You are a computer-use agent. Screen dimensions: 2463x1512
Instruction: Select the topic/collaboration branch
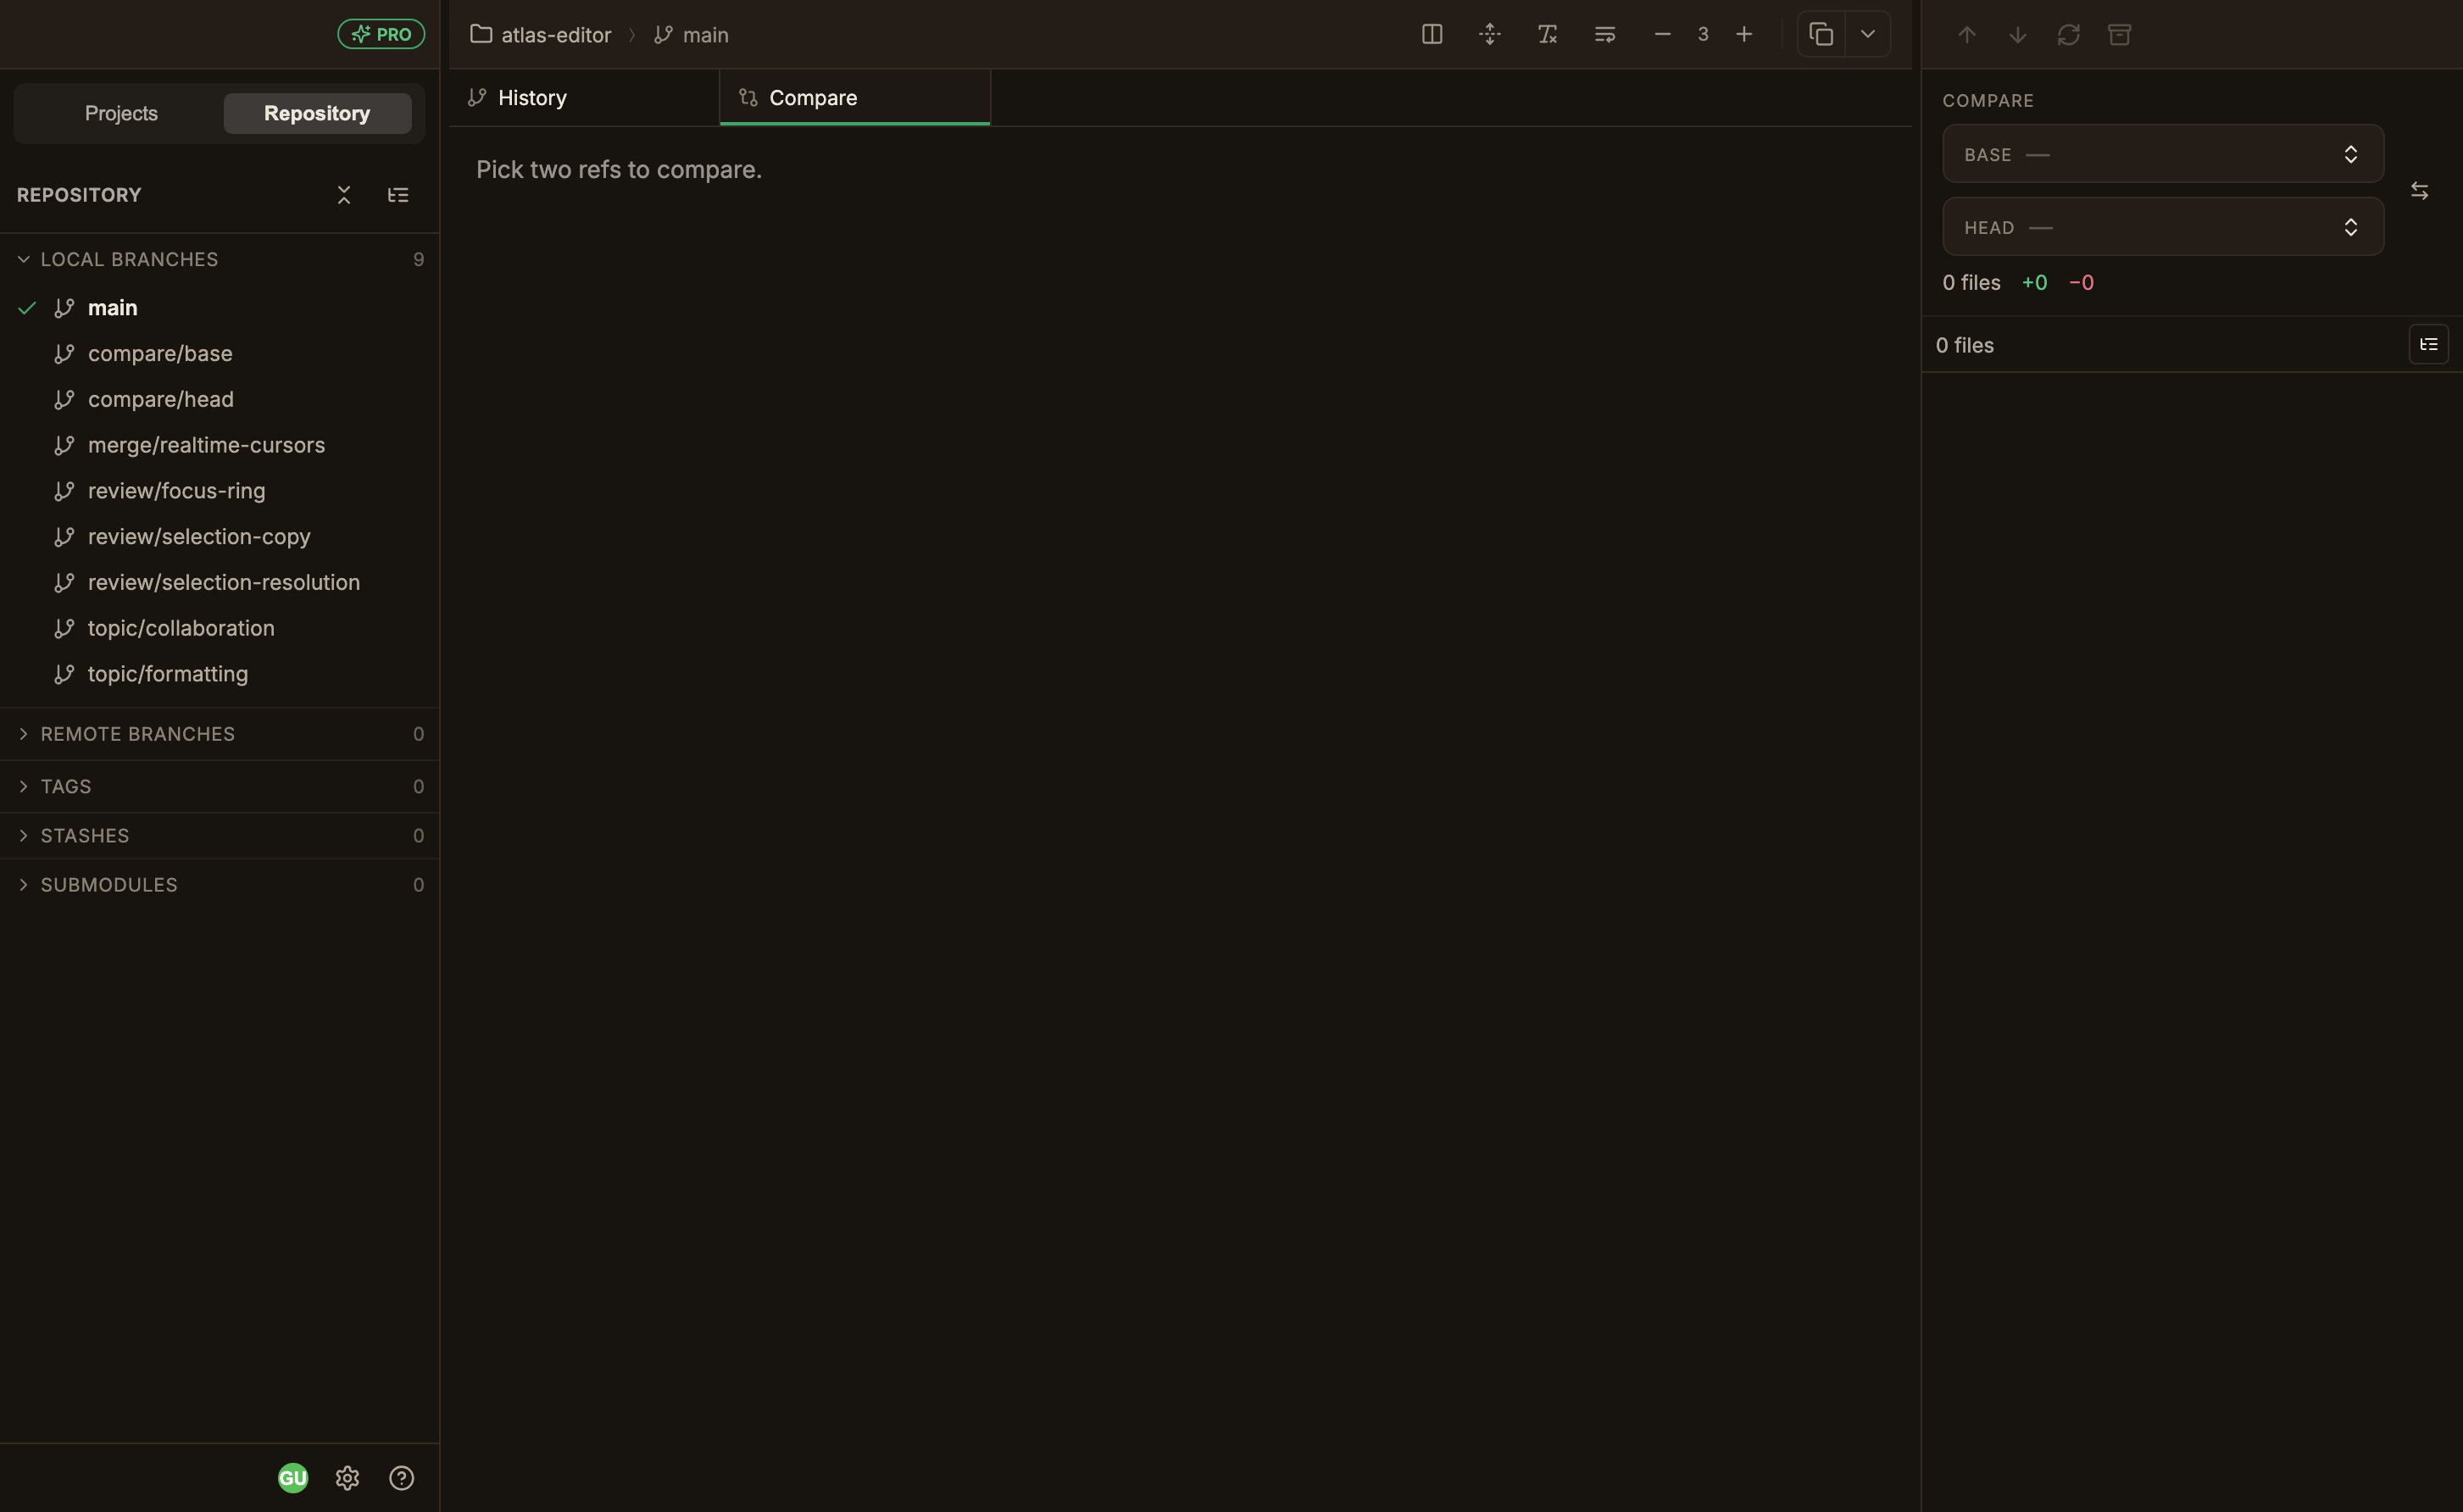click(x=220, y=628)
